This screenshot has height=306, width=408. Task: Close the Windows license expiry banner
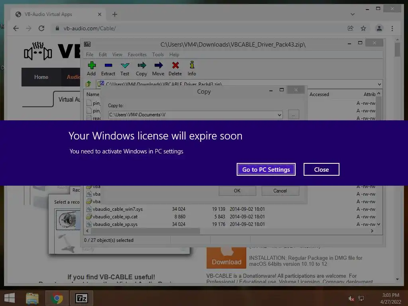coord(322,169)
